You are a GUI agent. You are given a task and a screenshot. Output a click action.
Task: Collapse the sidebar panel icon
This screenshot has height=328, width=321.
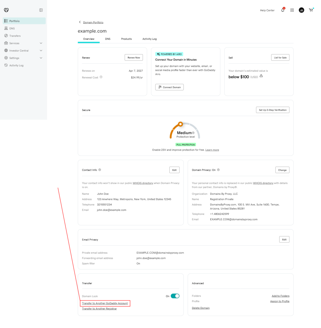click(41, 10)
